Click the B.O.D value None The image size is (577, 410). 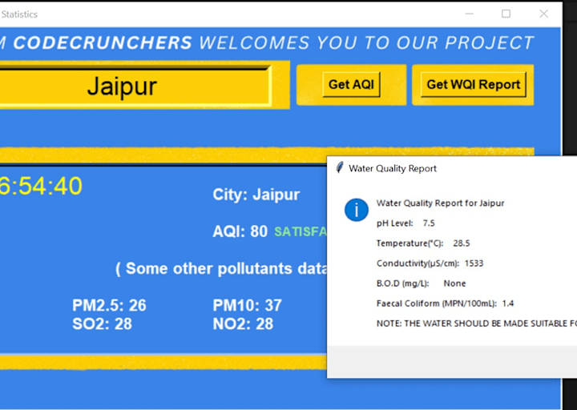(454, 283)
